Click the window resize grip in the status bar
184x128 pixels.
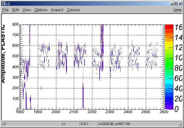(180, 124)
